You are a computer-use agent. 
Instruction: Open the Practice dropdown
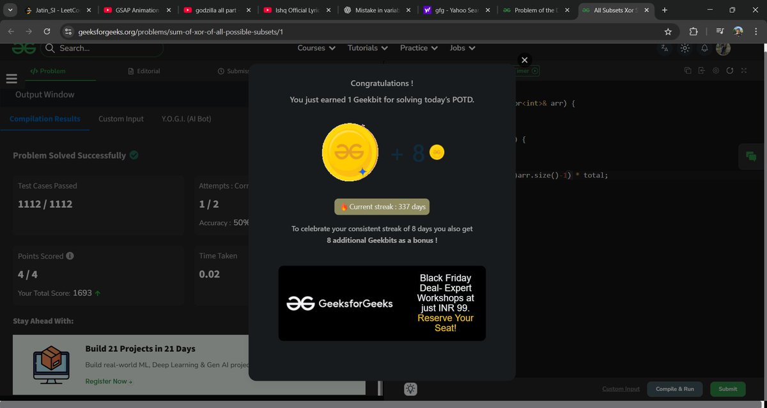pos(418,48)
